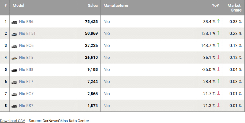Click the green up arrow for Nio EC6
The width and height of the screenshot is (245, 123).
(x=218, y=45)
